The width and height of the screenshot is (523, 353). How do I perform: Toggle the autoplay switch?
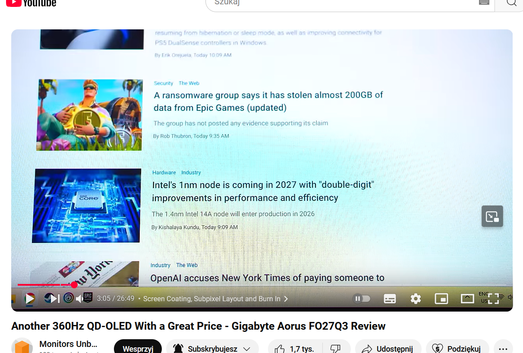coord(362,299)
